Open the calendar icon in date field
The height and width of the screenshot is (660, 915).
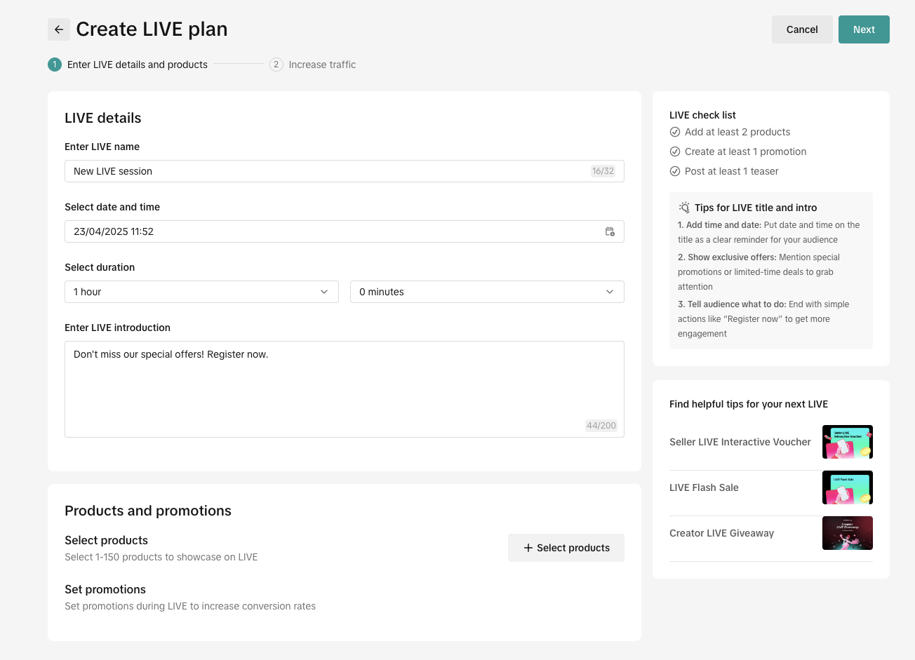[x=610, y=231]
